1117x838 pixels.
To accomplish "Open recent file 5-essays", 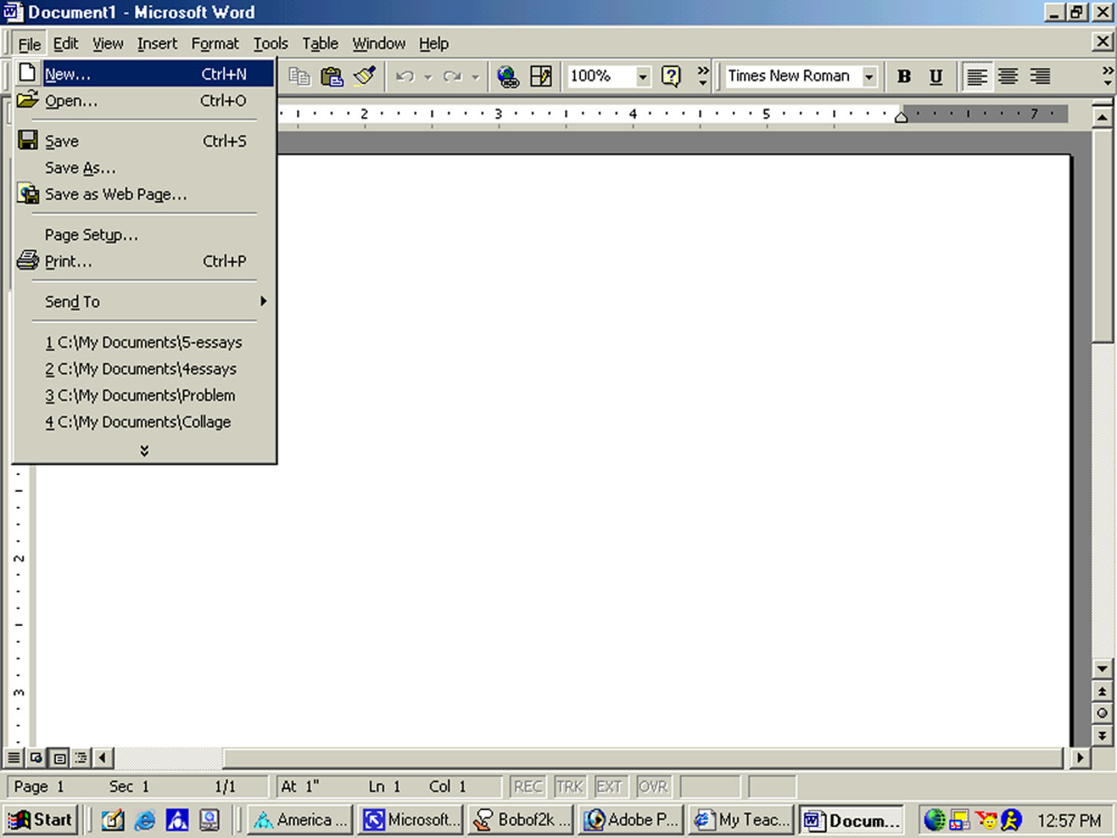I will point(144,343).
